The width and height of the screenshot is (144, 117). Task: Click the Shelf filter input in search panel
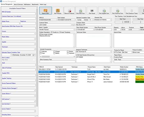(x=19, y=65)
